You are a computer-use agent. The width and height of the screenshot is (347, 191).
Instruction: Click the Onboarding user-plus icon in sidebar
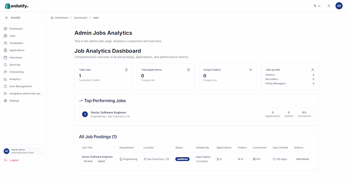pyautogui.click(x=5, y=72)
